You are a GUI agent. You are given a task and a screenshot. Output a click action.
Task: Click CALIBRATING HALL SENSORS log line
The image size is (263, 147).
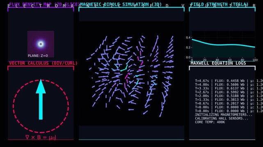[x=222, y=118]
